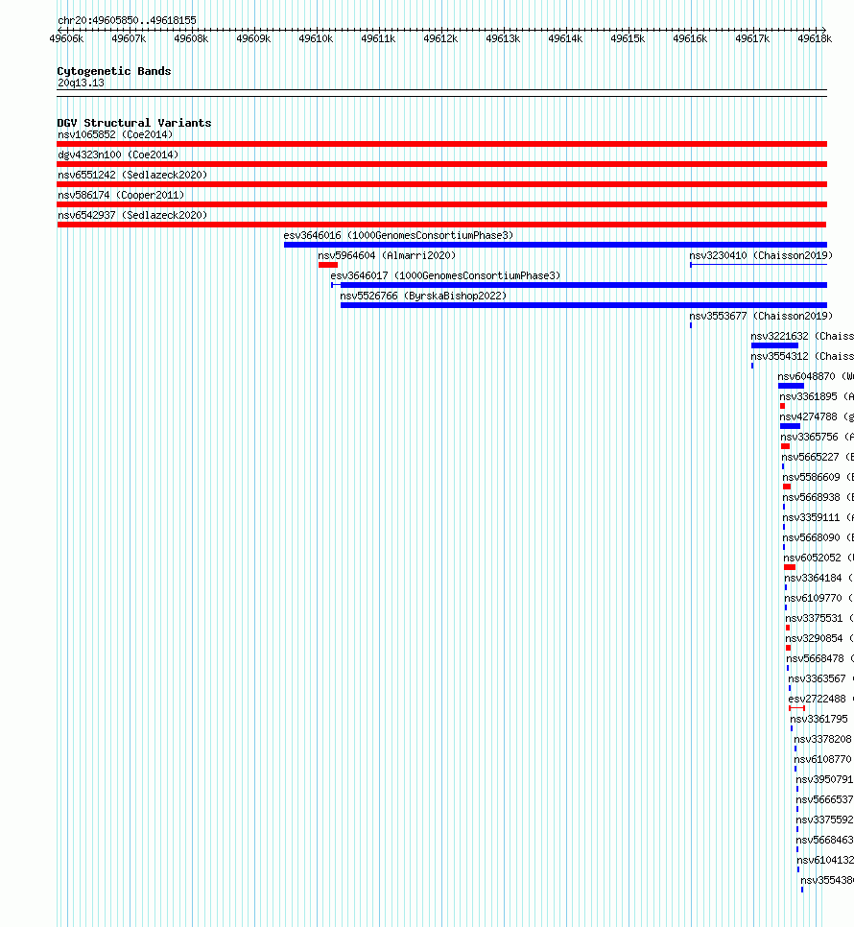Click the blue bar under nsv3221632
The height and width of the screenshot is (927, 854).
(x=774, y=345)
